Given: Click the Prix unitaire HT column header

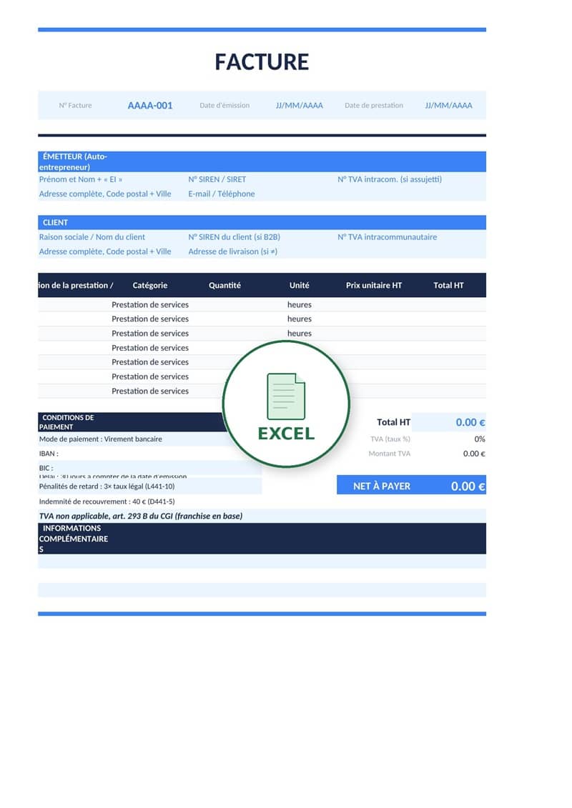Looking at the screenshot, I should (x=374, y=285).
